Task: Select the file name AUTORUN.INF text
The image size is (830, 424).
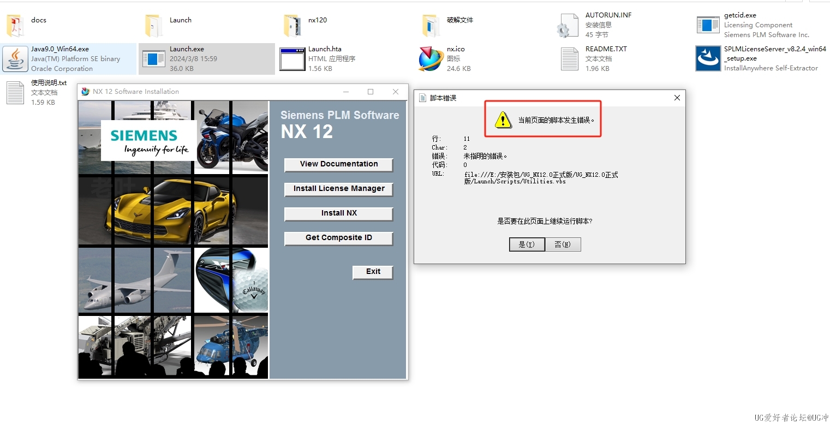Action: click(608, 15)
